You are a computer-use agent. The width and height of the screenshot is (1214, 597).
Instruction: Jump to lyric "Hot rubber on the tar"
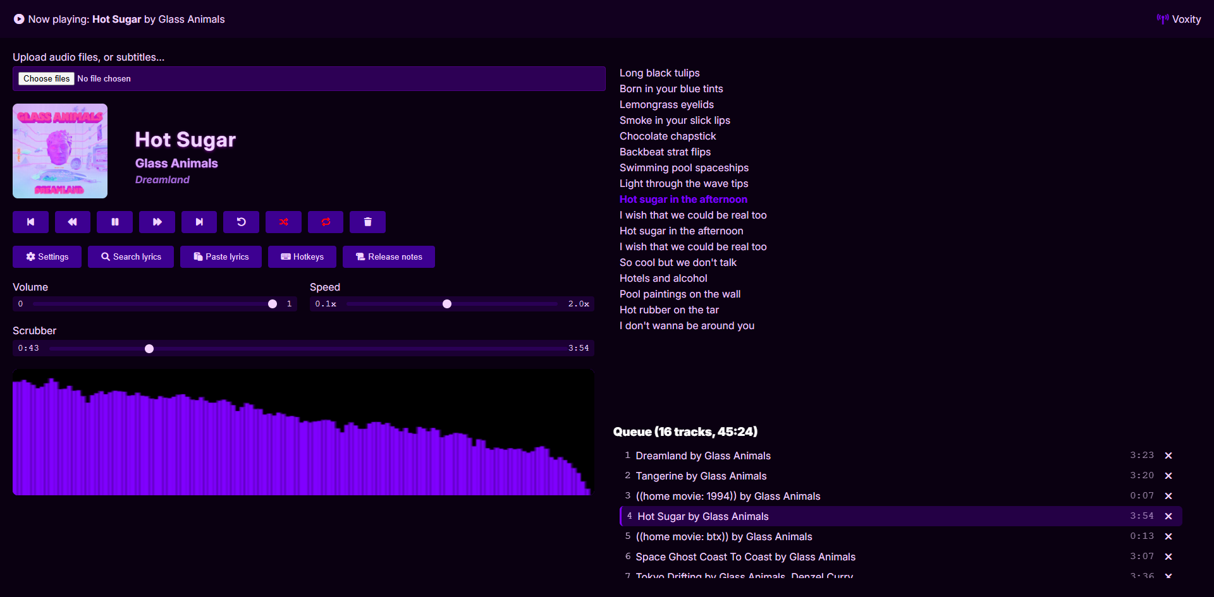(x=669, y=310)
